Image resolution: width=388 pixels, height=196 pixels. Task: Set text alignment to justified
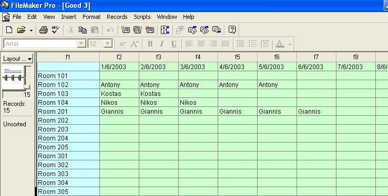pos(226,44)
